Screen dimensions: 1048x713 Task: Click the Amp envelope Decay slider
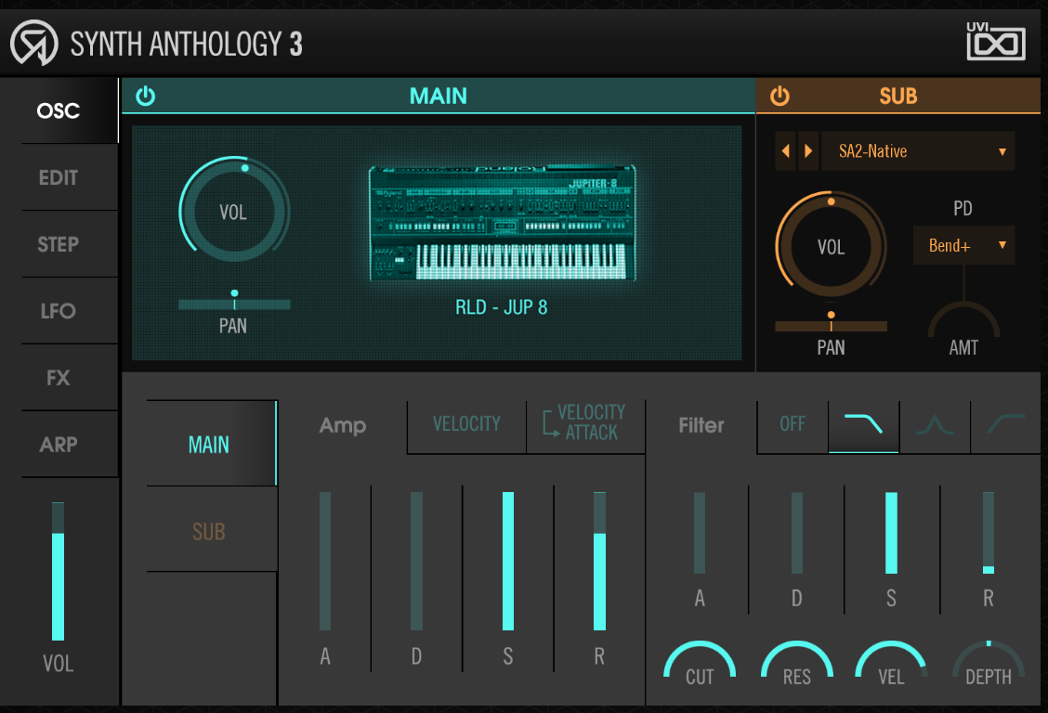[x=416, y=562]
